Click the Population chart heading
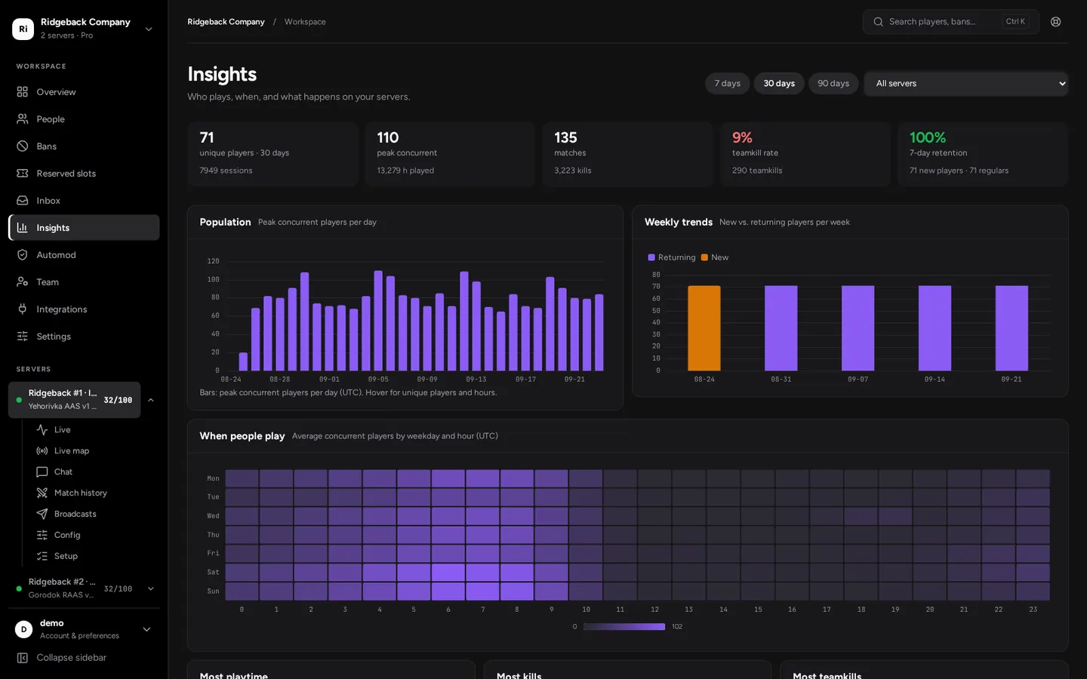1087x679 pixels. point(225,222)
